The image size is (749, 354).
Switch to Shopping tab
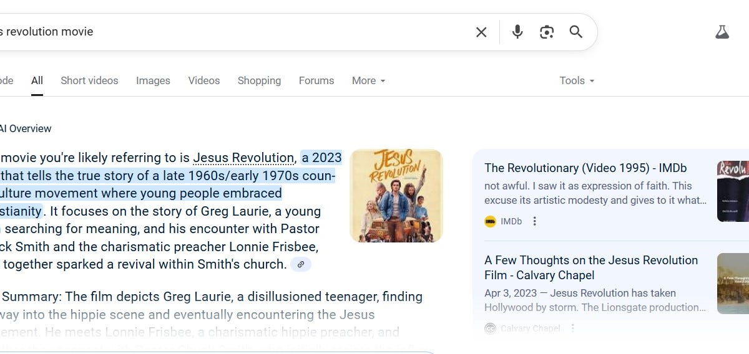pyautogui.click(x=259, y=80)
